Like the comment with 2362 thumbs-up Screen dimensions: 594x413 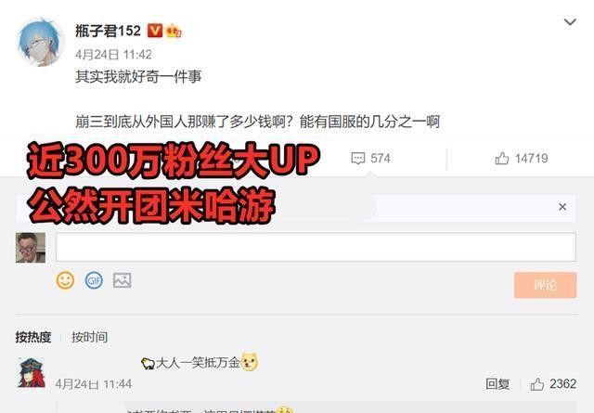pyautogui.click(x=553, y=384)
